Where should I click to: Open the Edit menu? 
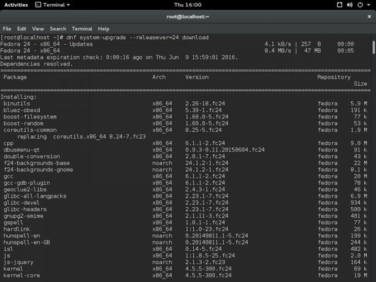pyautogui.click(x=21, y=29)
